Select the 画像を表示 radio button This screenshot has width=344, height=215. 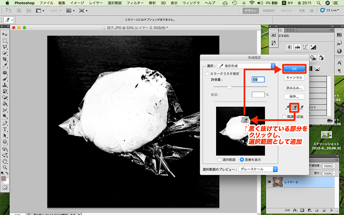[x=242, y=160]
